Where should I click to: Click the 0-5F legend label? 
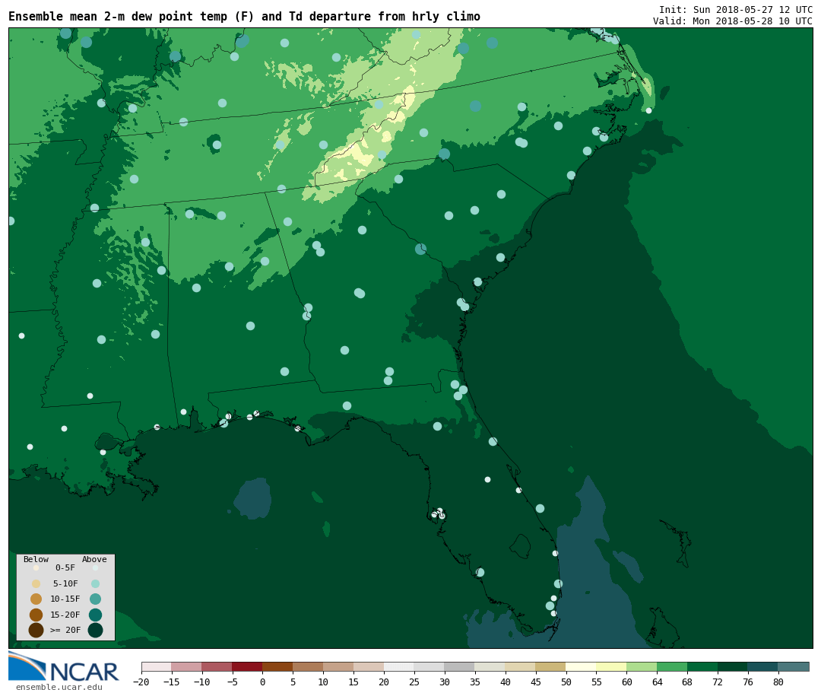pos(65,567)
